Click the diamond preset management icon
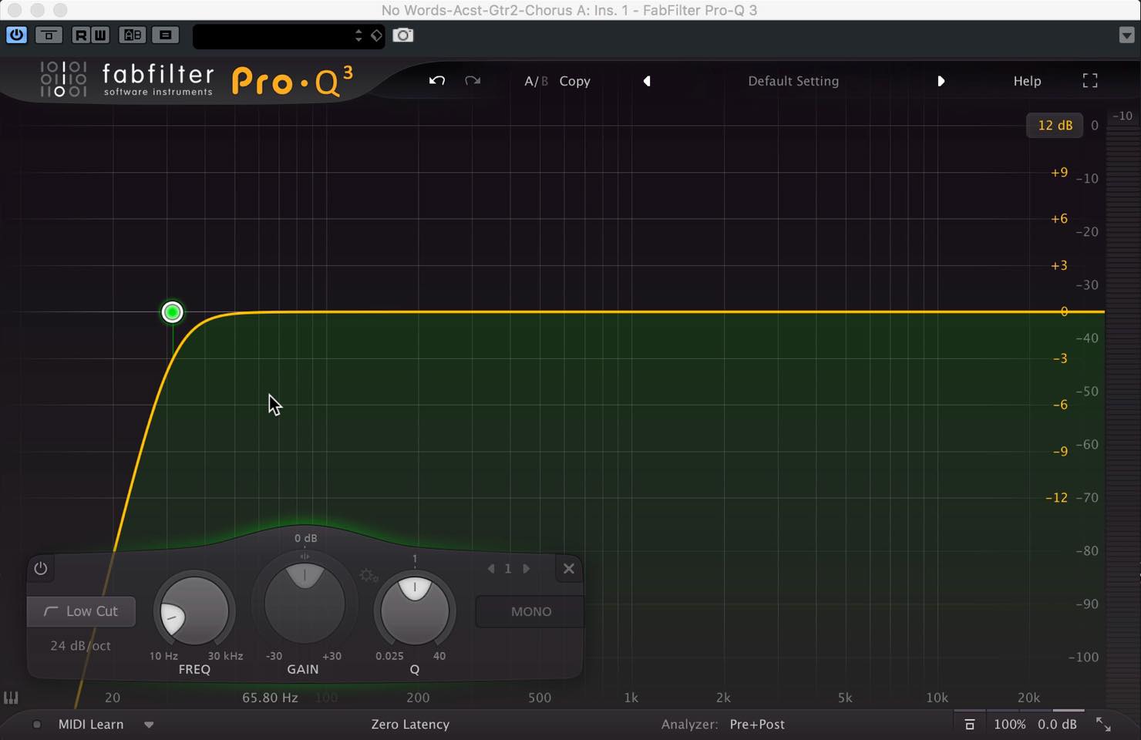Screen dimensions: 1141x740 [x=376, y=35]
